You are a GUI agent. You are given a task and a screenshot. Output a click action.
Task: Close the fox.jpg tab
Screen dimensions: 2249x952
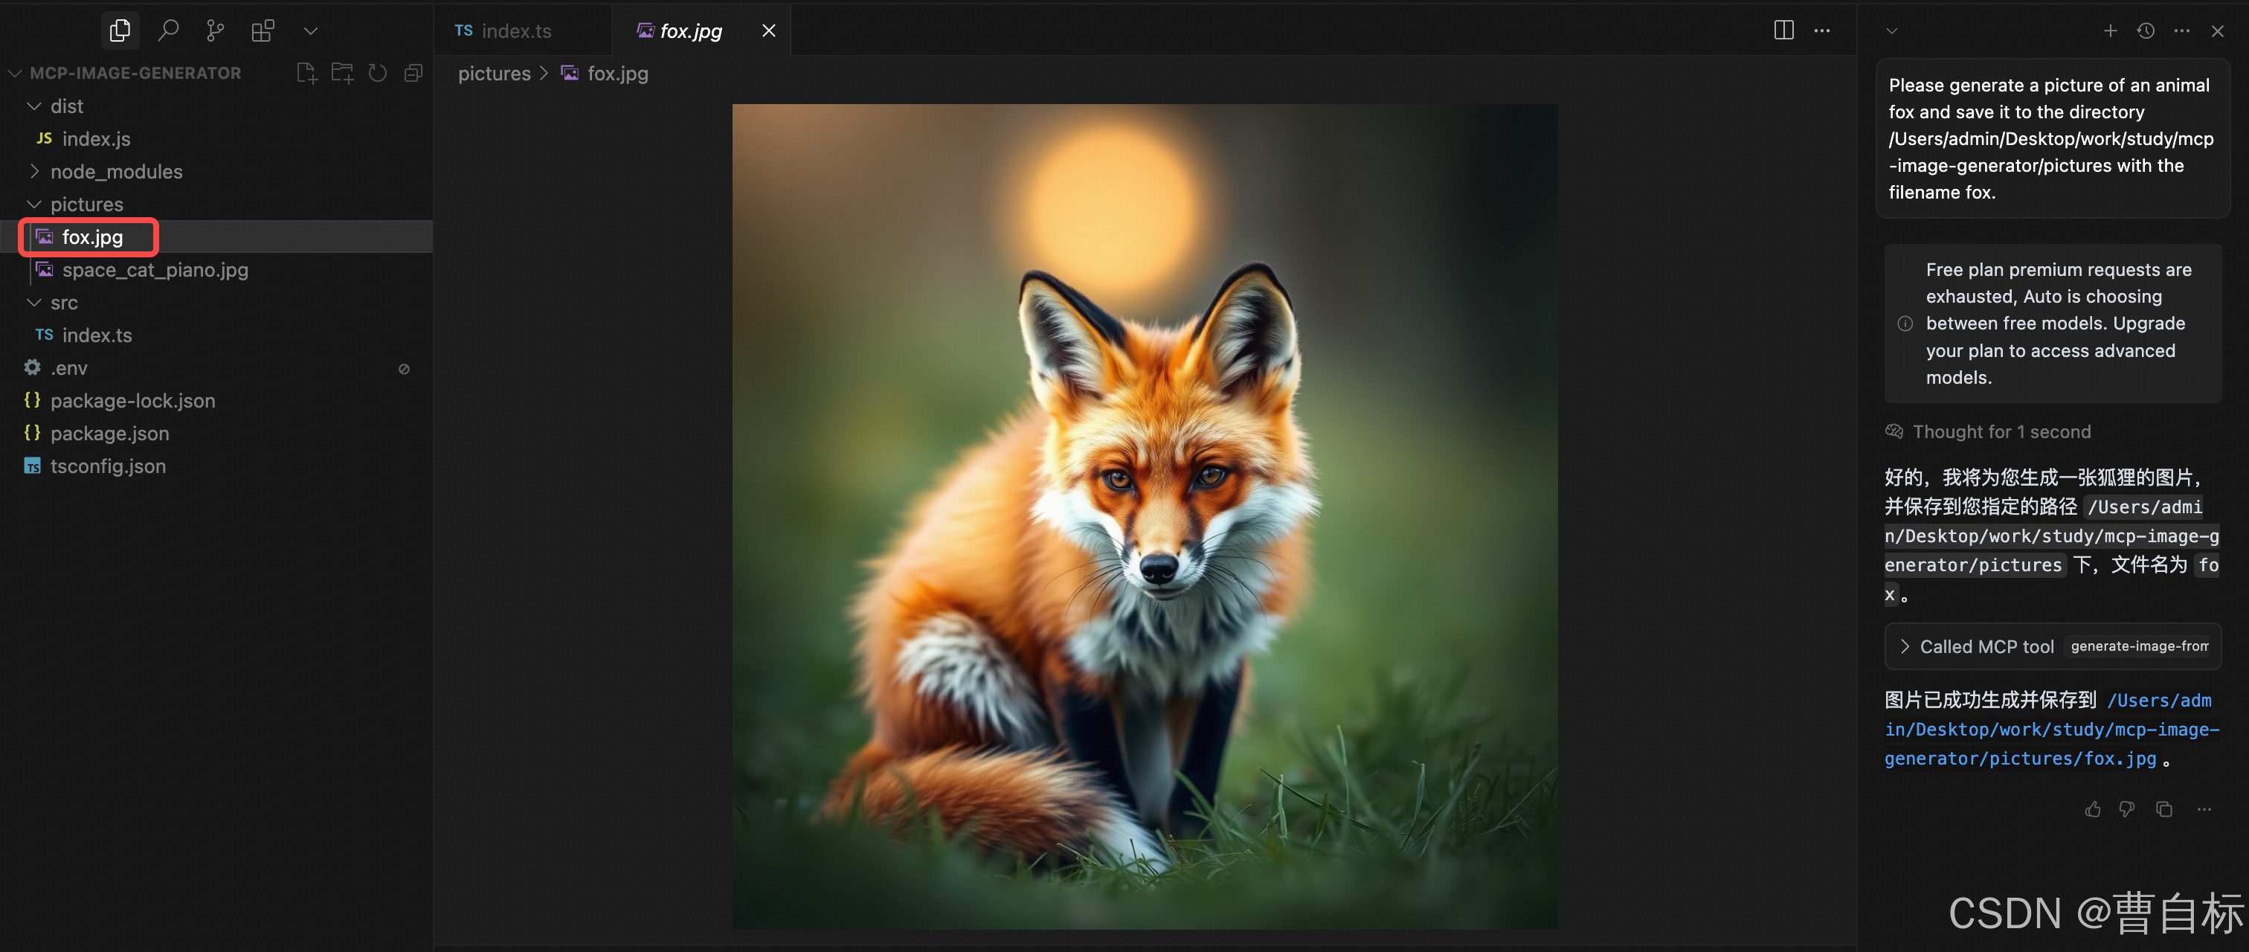[768, 30]
